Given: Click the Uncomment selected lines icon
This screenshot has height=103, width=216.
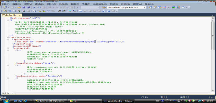Looking at the screenshot, I should tap(74, 11).
